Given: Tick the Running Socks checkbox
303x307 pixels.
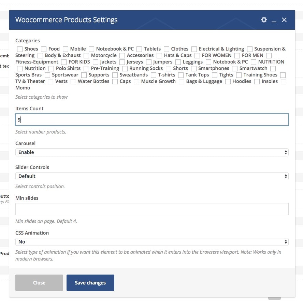Looking at the screenshot, I should pos(125,69).
